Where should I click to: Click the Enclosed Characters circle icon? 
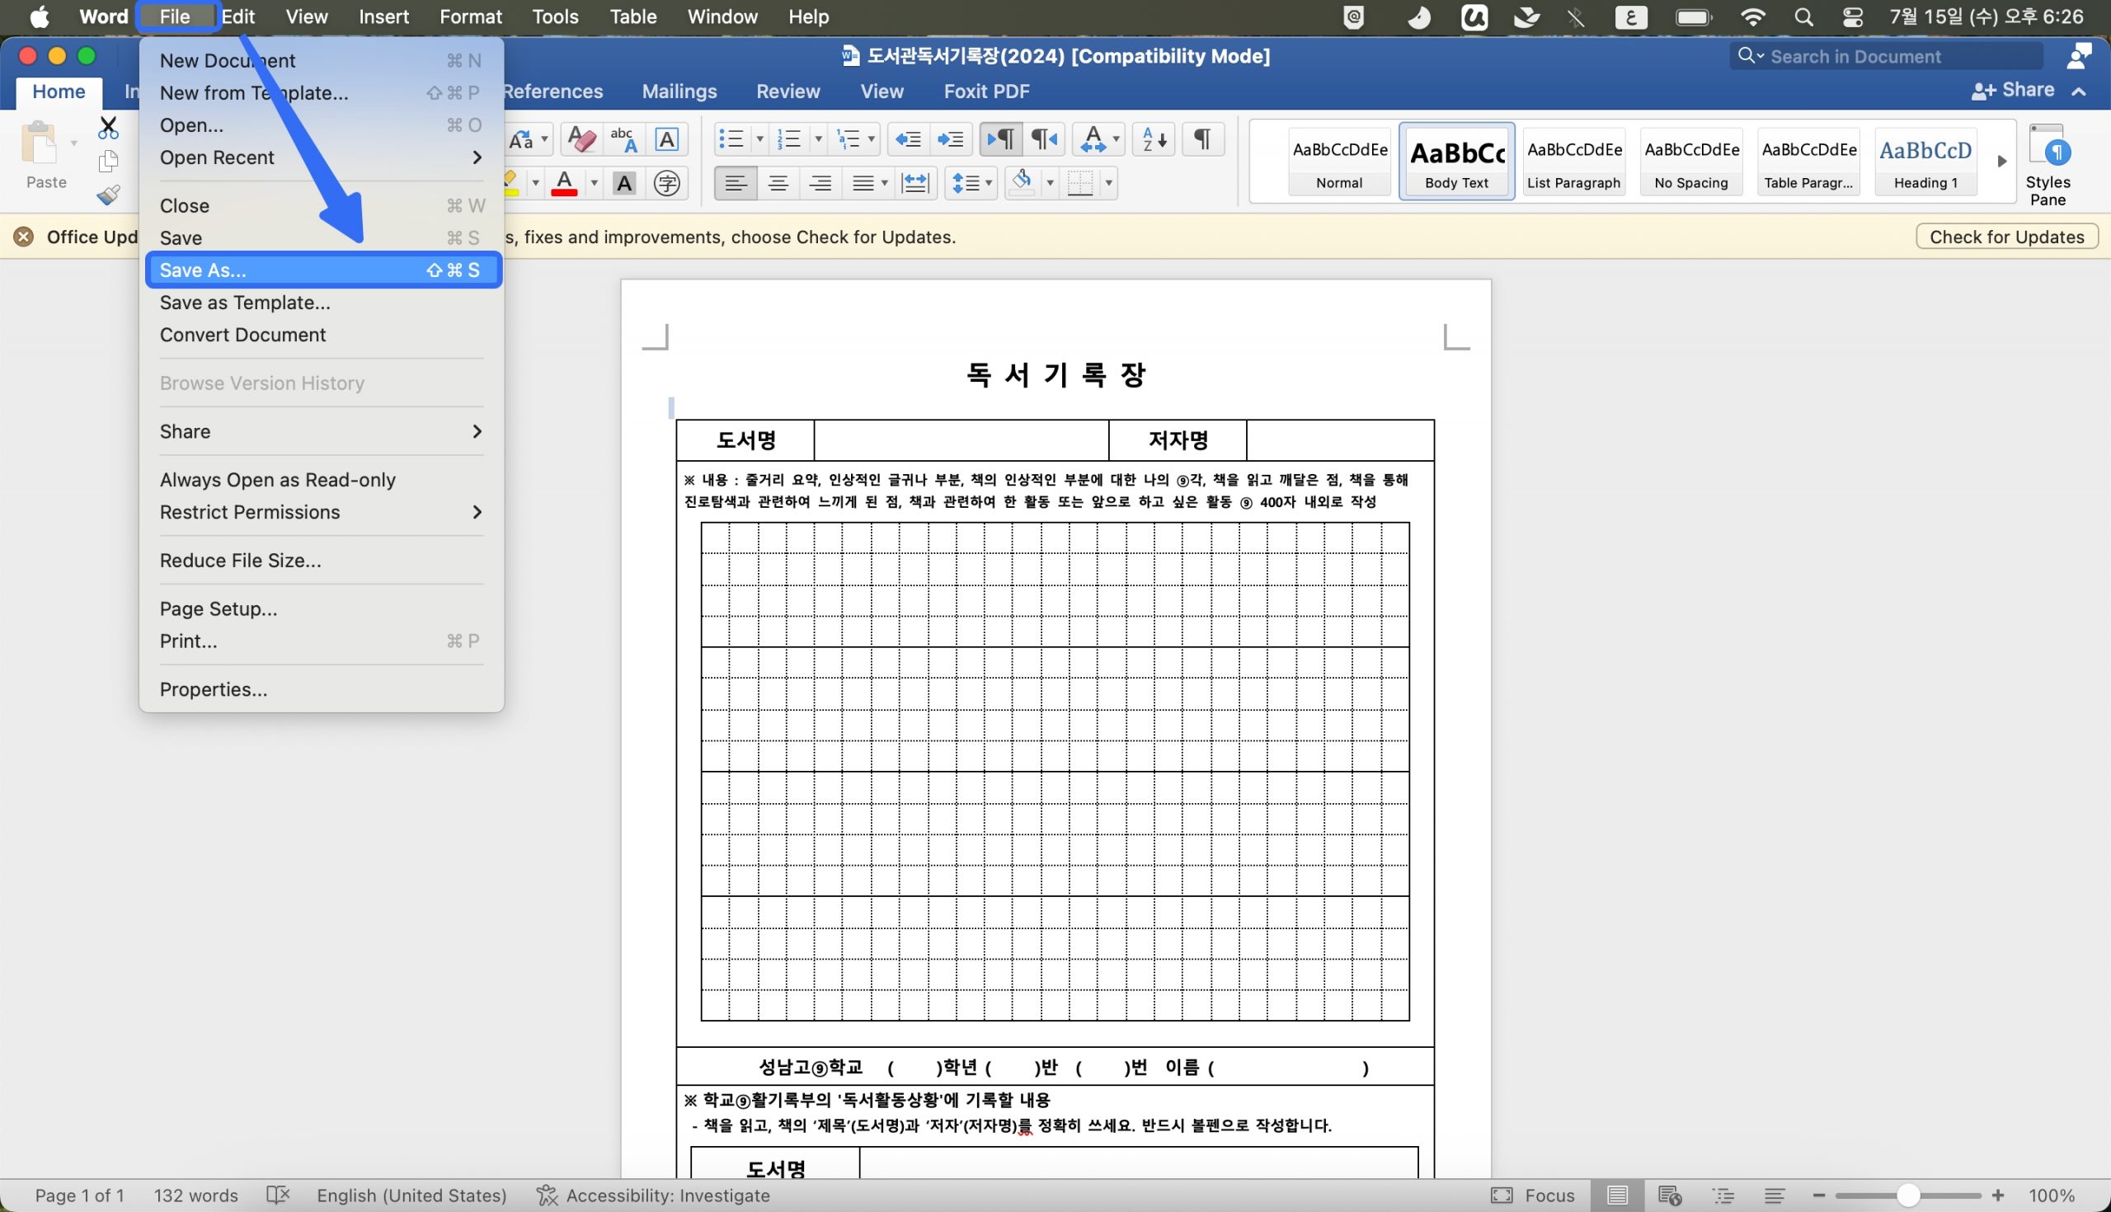(667, 183)
